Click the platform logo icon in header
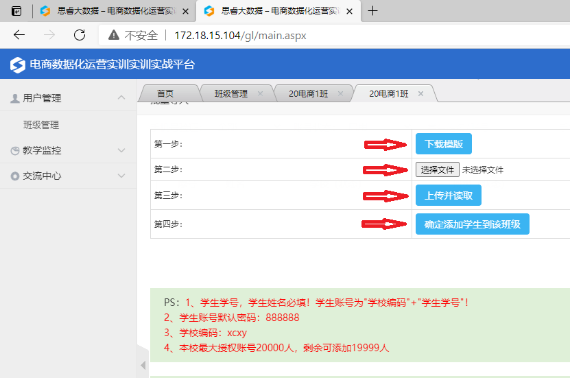This screenshot has height=378, width=570. point(17,65)
